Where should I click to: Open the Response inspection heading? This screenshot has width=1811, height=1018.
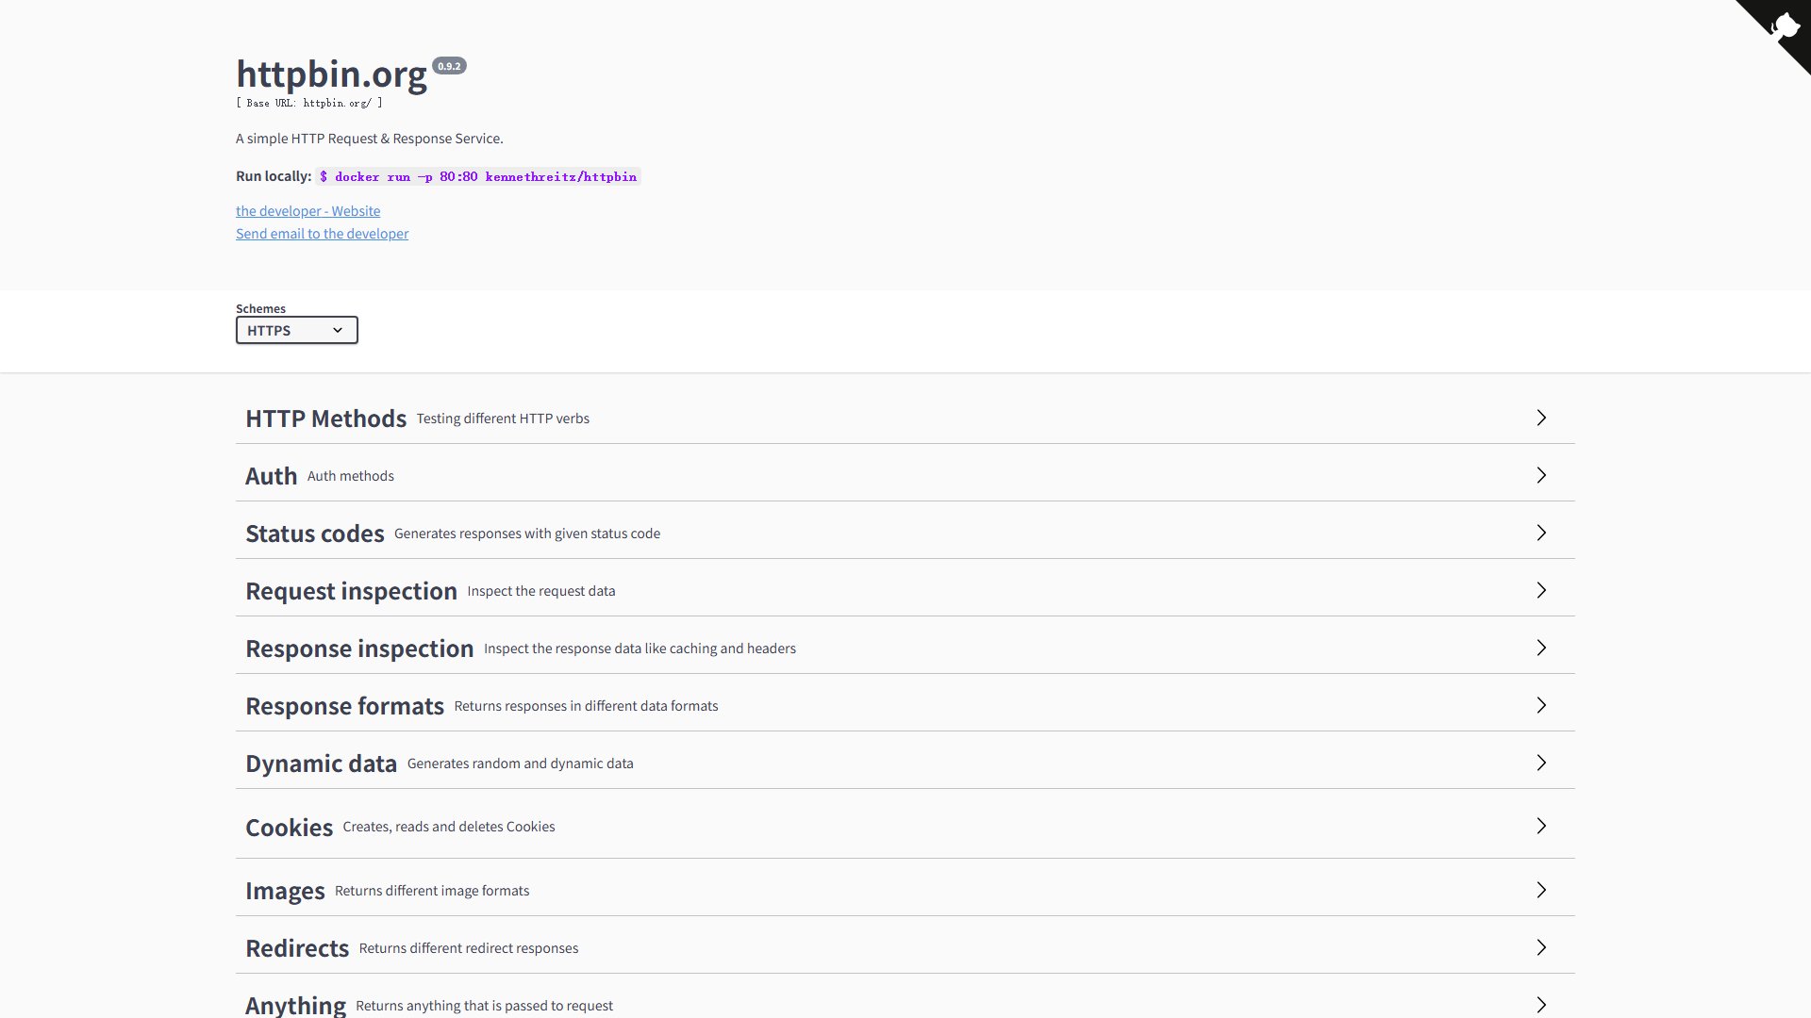pyautogui.click(x=359, y=649)
